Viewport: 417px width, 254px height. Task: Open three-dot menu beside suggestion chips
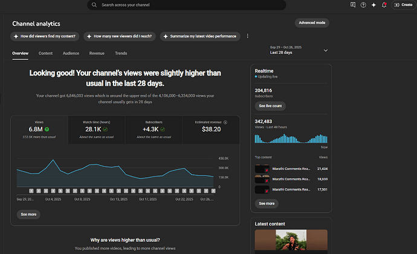point(247,36)
